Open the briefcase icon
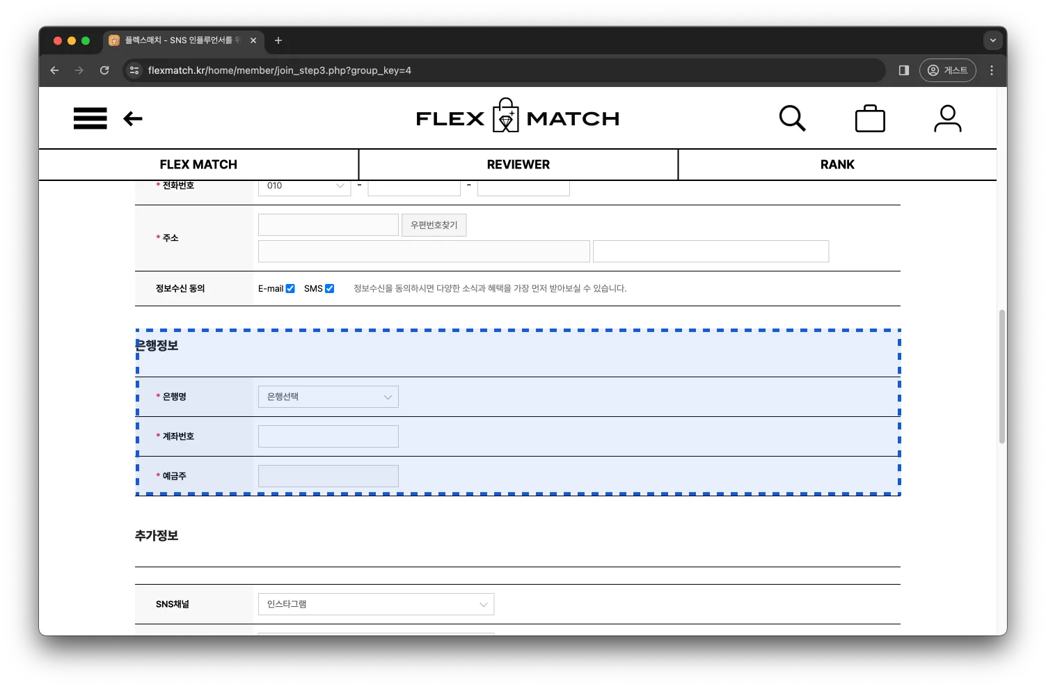Screen dimensions: 1046x687 [x=870, y=118]
